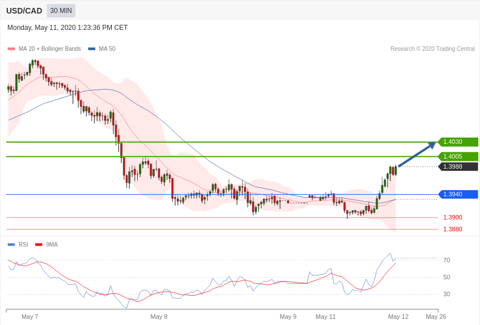Click the RSI 70 level label
The image size is (480, 325).
point(447,260)
